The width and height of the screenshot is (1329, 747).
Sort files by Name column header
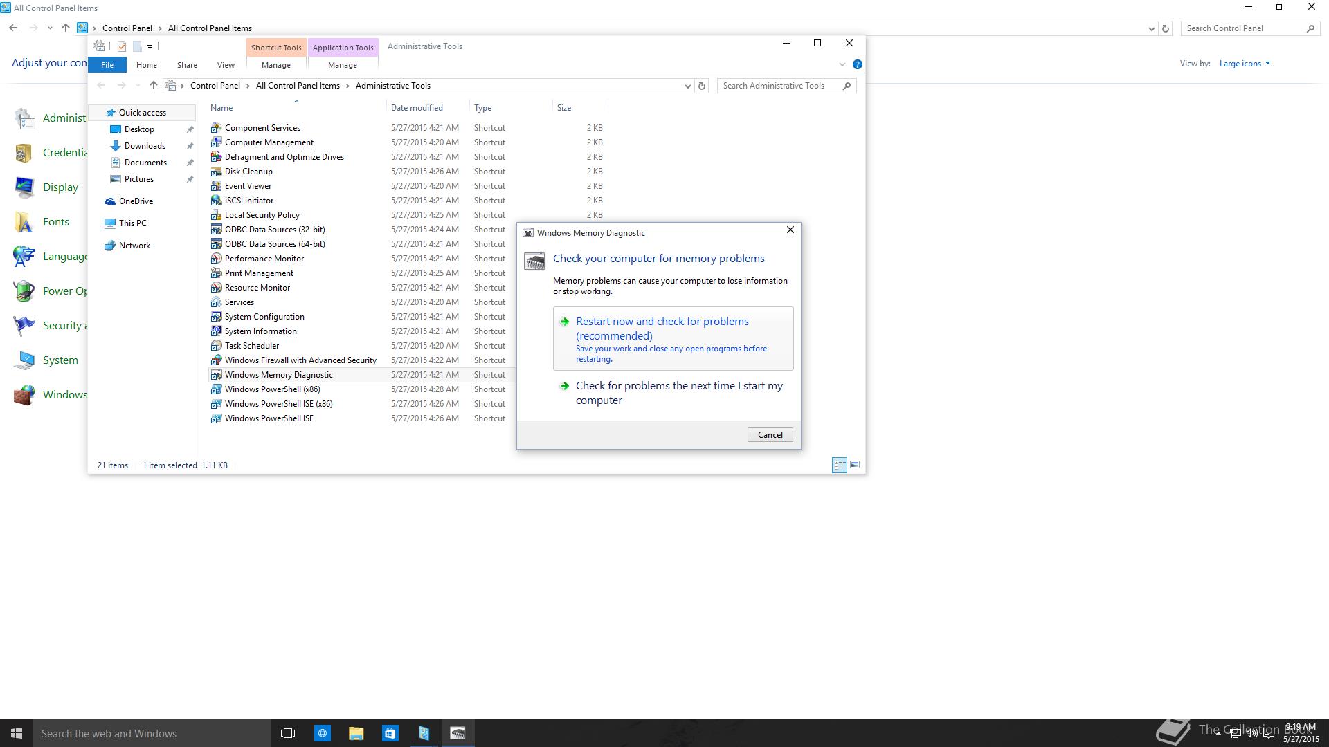click(298, 108)
